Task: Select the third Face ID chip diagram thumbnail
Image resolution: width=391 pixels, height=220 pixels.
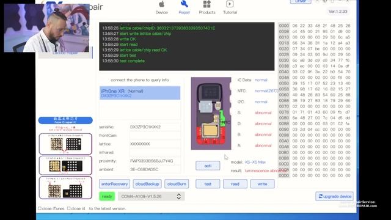Action: pos(65,188)
